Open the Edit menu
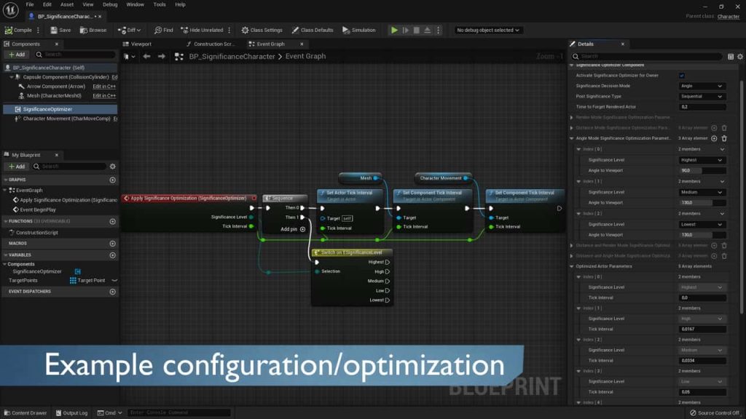The width and height of the screenshot is (746, 419). 47,4
